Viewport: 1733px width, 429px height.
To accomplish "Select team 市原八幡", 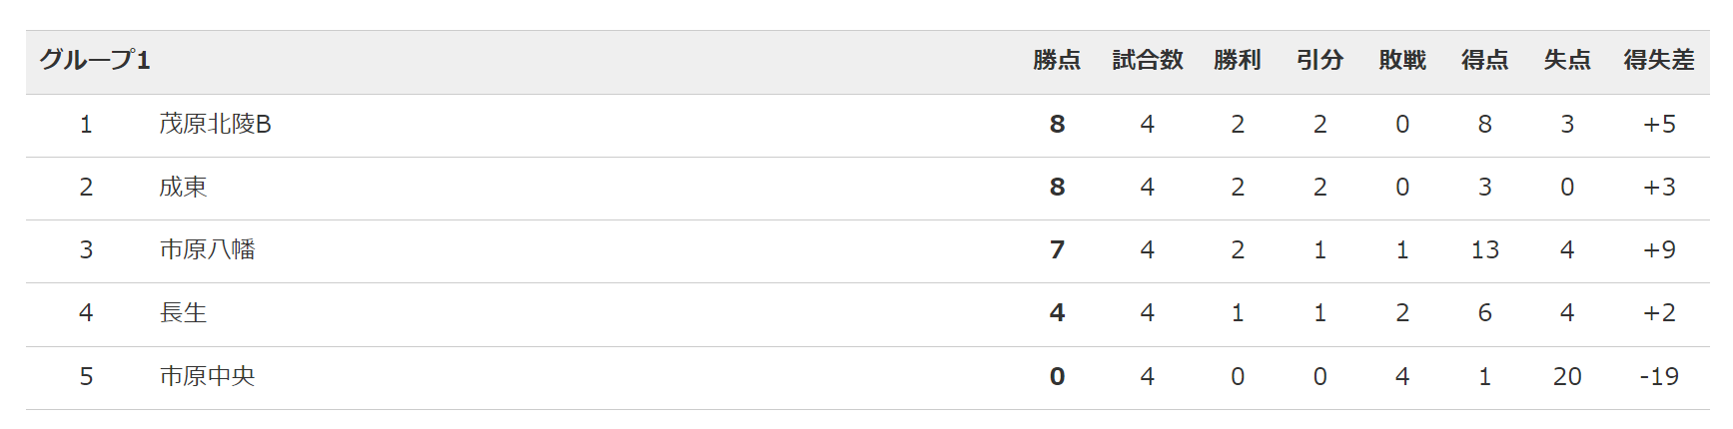I will tap(208, 249).
